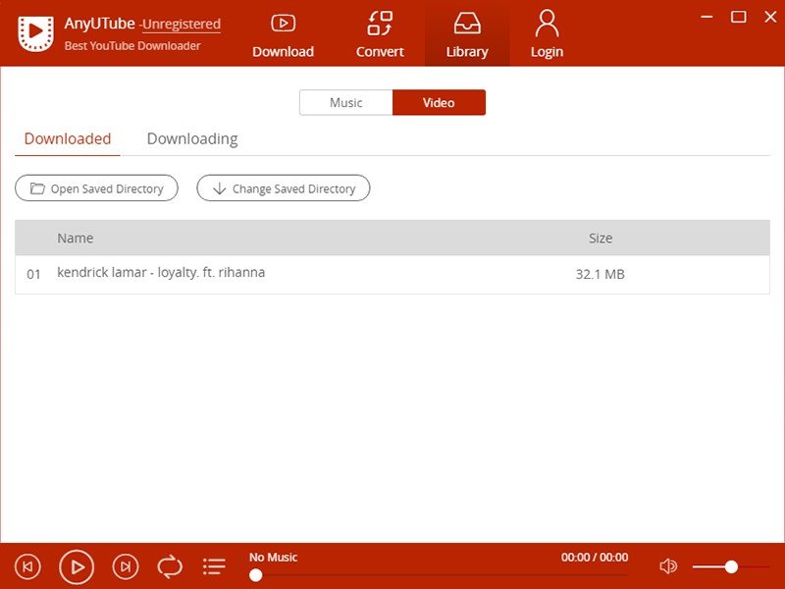Viewport: 785px width, 589px height.
Task: Click the 00:00 / 00:00 time display
Action: pyautogui.click(x=595, y=557)
